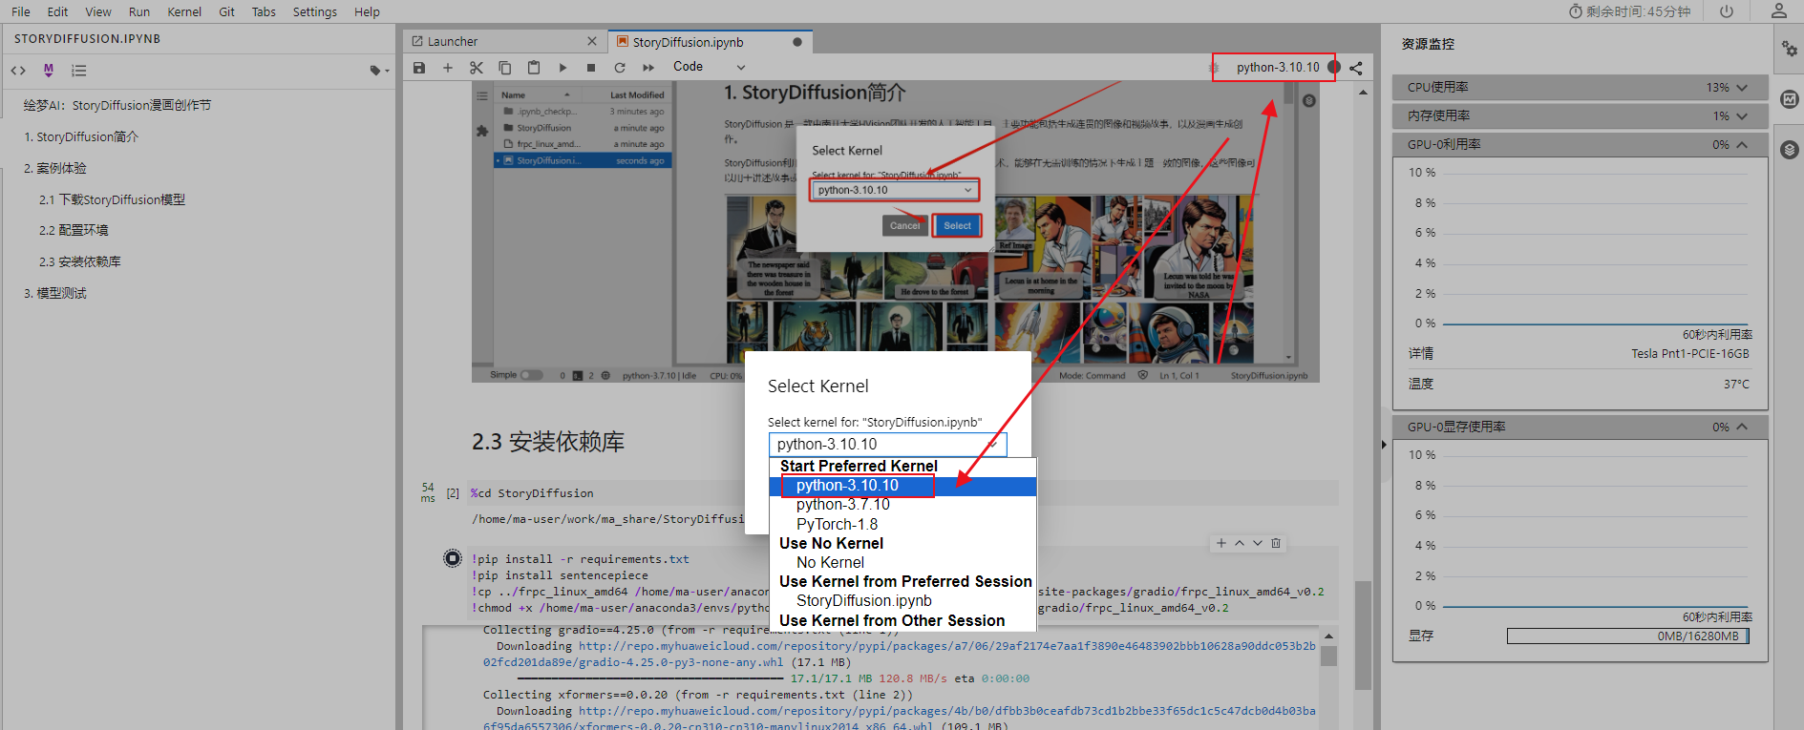Share the notebook via the share icon
1804x730 pixels.
click(x=1356, y=68)
